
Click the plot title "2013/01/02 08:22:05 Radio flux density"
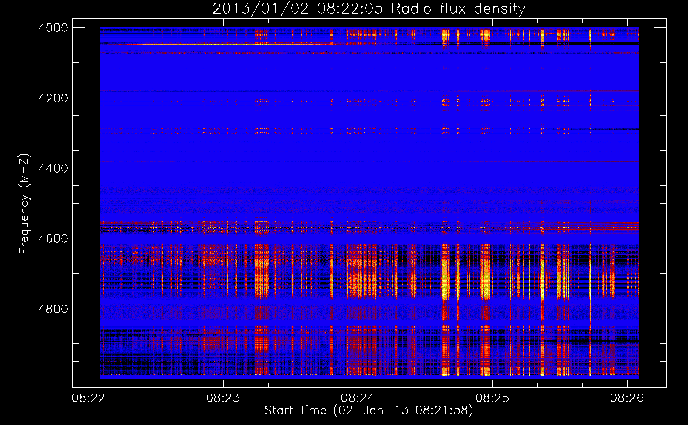click(x=369, y=9)
